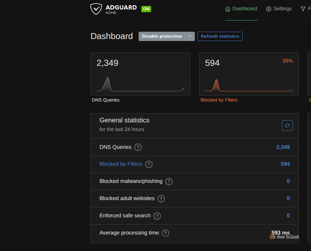
Task: Click Average processing time help icon
Action: (x=165, y=233)
